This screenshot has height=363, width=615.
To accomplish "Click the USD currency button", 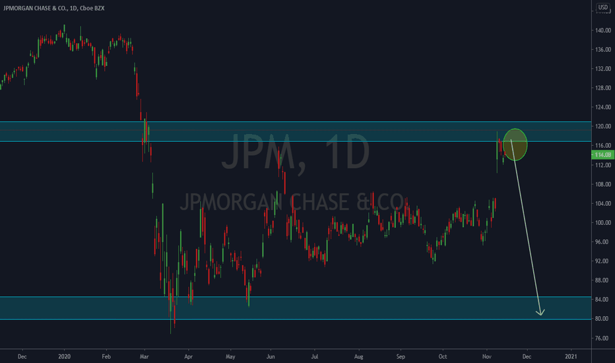I will tap(603, 7).
